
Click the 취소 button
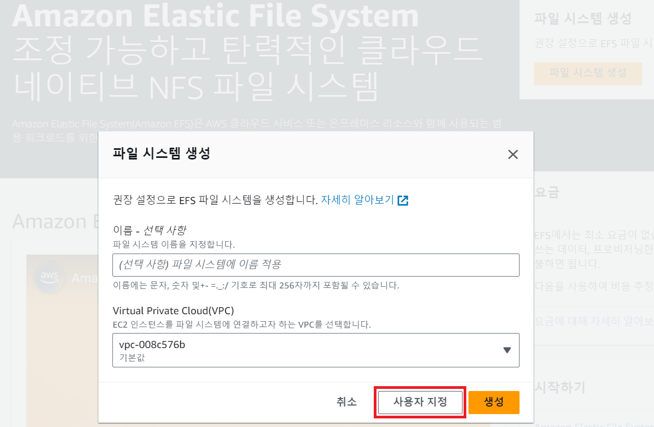point(346,402)
